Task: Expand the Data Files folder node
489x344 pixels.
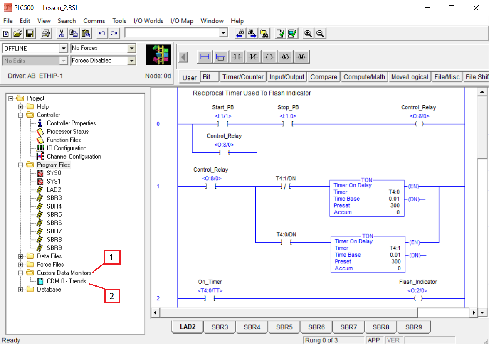Action: [x=21, y=256]
